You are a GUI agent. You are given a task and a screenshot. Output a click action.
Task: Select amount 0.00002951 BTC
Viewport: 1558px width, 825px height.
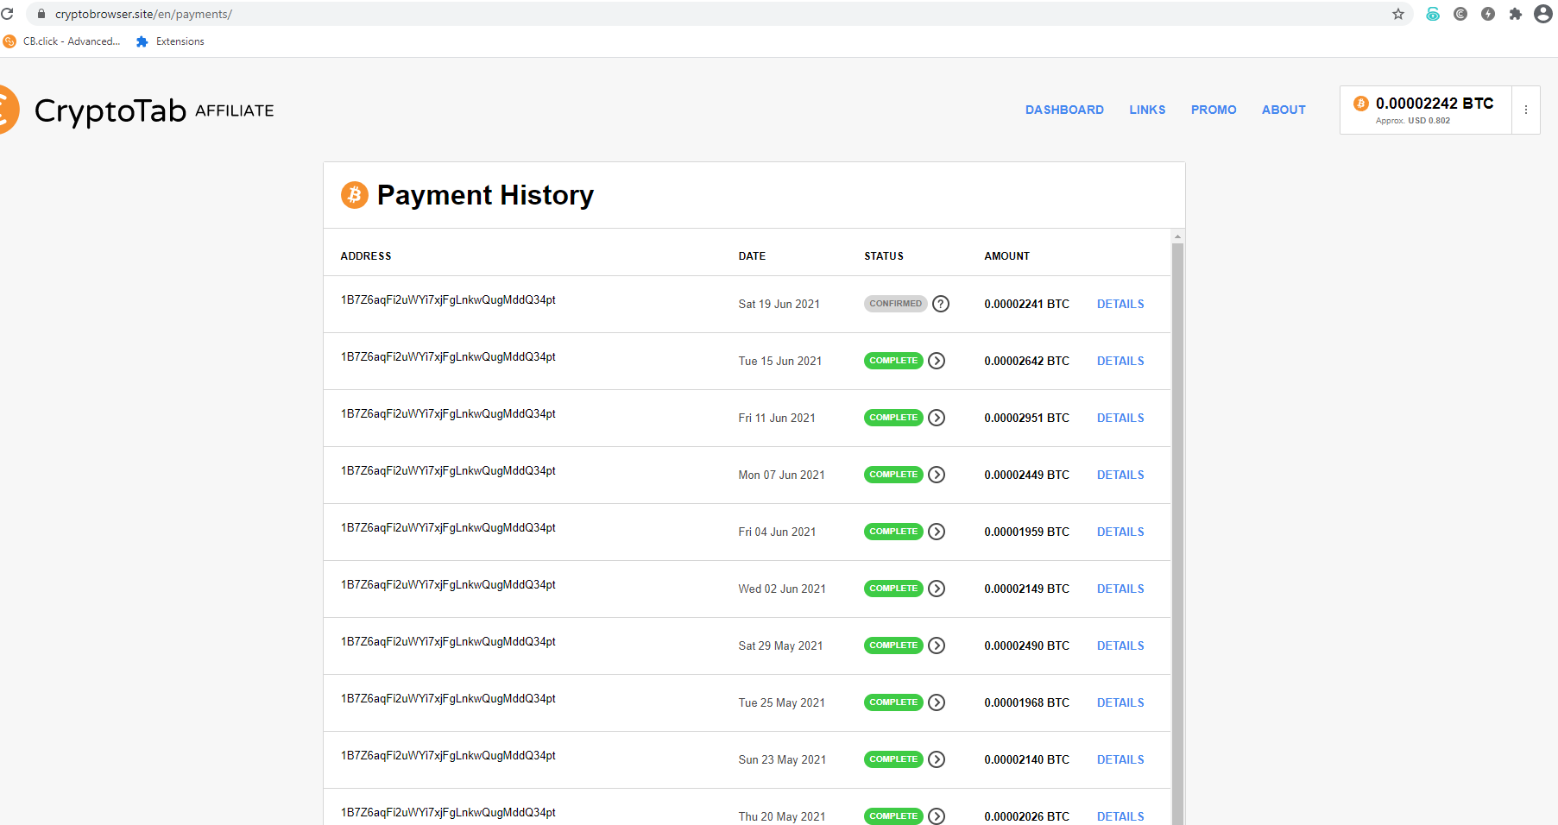click(x=1026, y=418)
